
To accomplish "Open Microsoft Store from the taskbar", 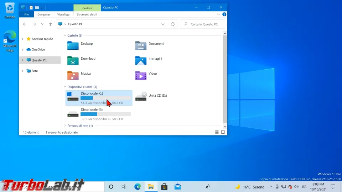I will coord(164,187).
